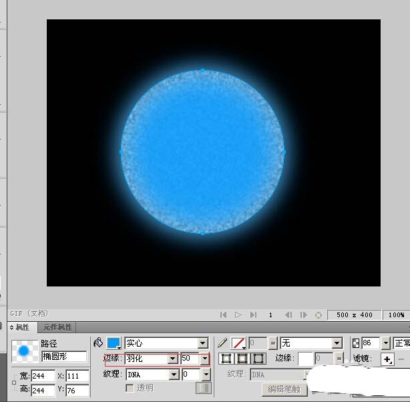Open the blue fill color swatch
This screenshot has width=410, height=402.
[x=114, y=343]
